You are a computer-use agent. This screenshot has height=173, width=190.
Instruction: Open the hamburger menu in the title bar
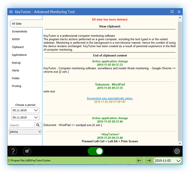click(11, 12)
